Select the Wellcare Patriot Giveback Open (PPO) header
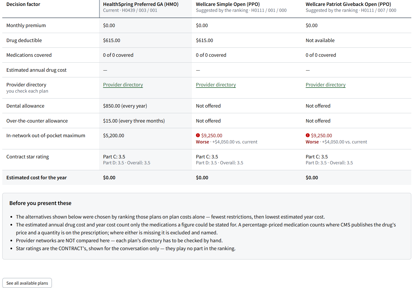Screen dimensions: 413x288 (348, 4)
